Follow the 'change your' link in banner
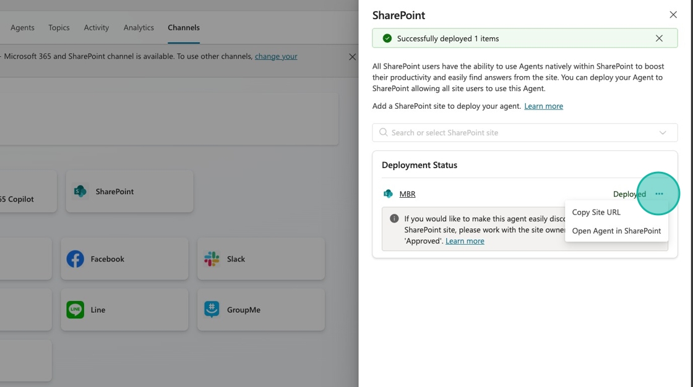The image size is (693, 387). (276, 56)
